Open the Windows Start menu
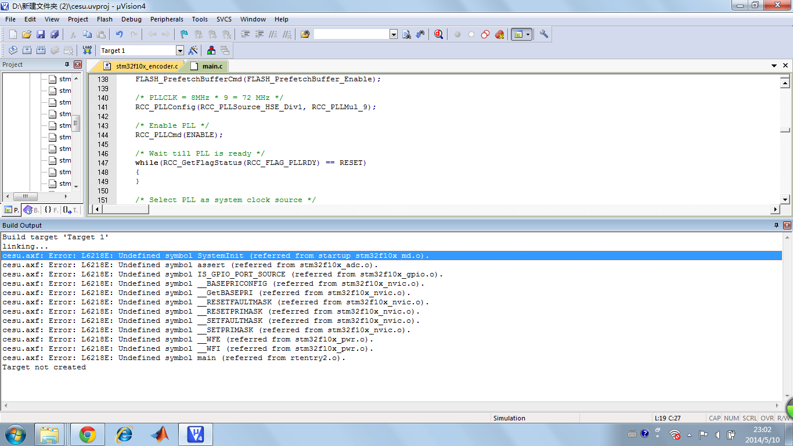 [15, 434]
